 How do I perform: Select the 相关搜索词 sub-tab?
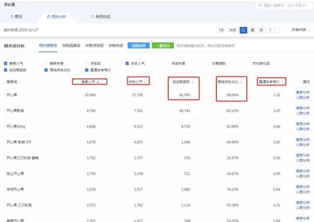pyautogui.click(x=48, y=46)
